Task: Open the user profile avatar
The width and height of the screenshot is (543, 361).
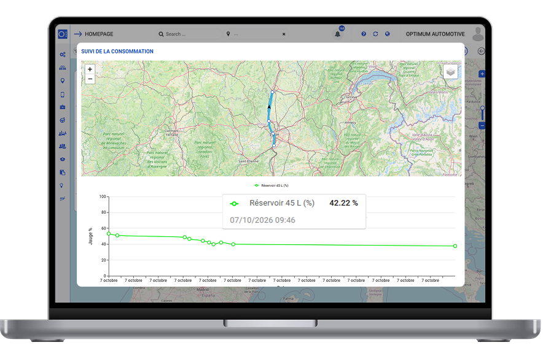Action: [x=478, y=34]
